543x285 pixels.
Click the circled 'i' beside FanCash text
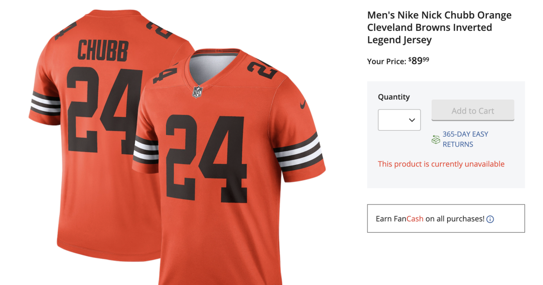490,219
